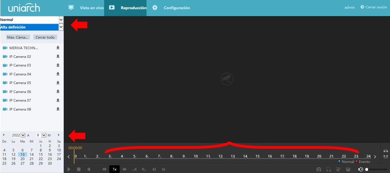The image size is (390, 173).
Task: Click hour 13 on the timeline
Action: [x=233, y=156]
